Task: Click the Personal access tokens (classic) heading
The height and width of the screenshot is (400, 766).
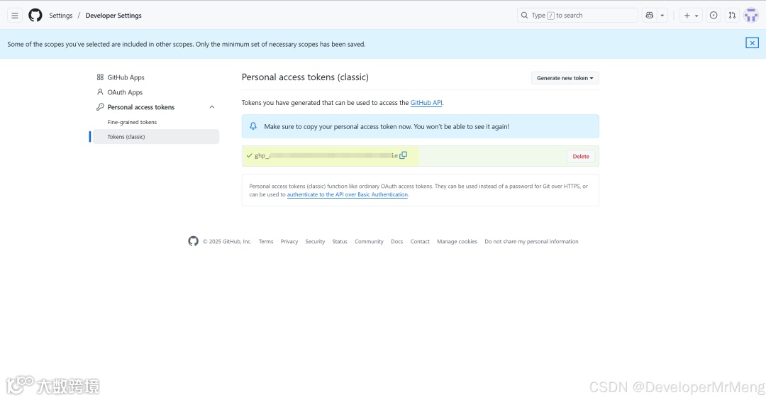Action: point(305,77)
